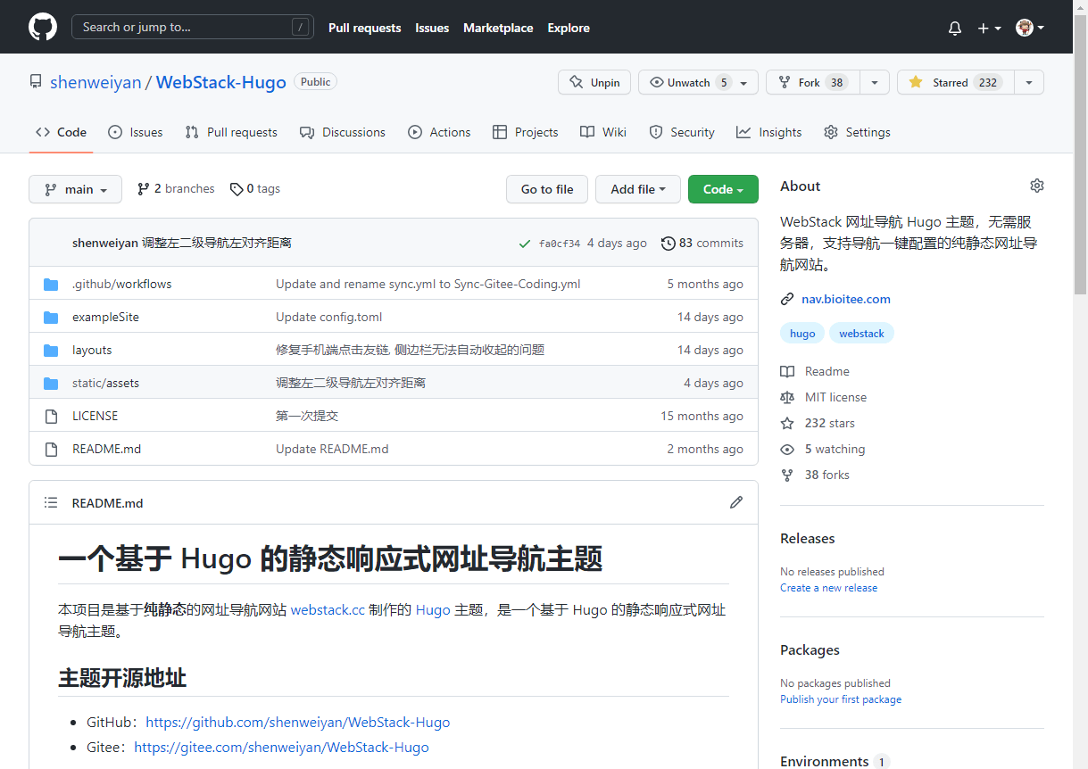The image size is (1088, 769).
Task: Open the webstack.cc link in README
Action: click(x=328, y=610)
